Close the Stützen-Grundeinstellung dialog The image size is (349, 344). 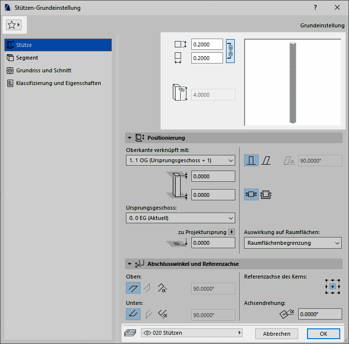point(337,8)
